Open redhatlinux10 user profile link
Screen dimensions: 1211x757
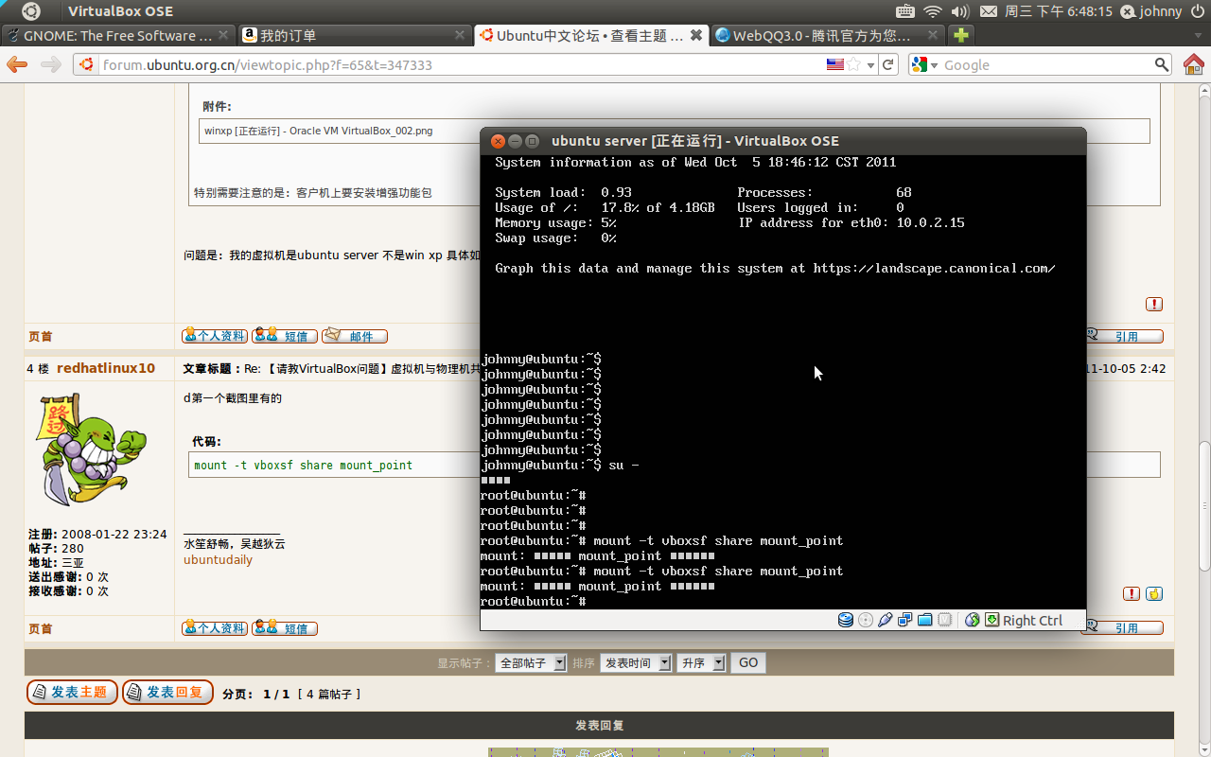tap(106, 368)
